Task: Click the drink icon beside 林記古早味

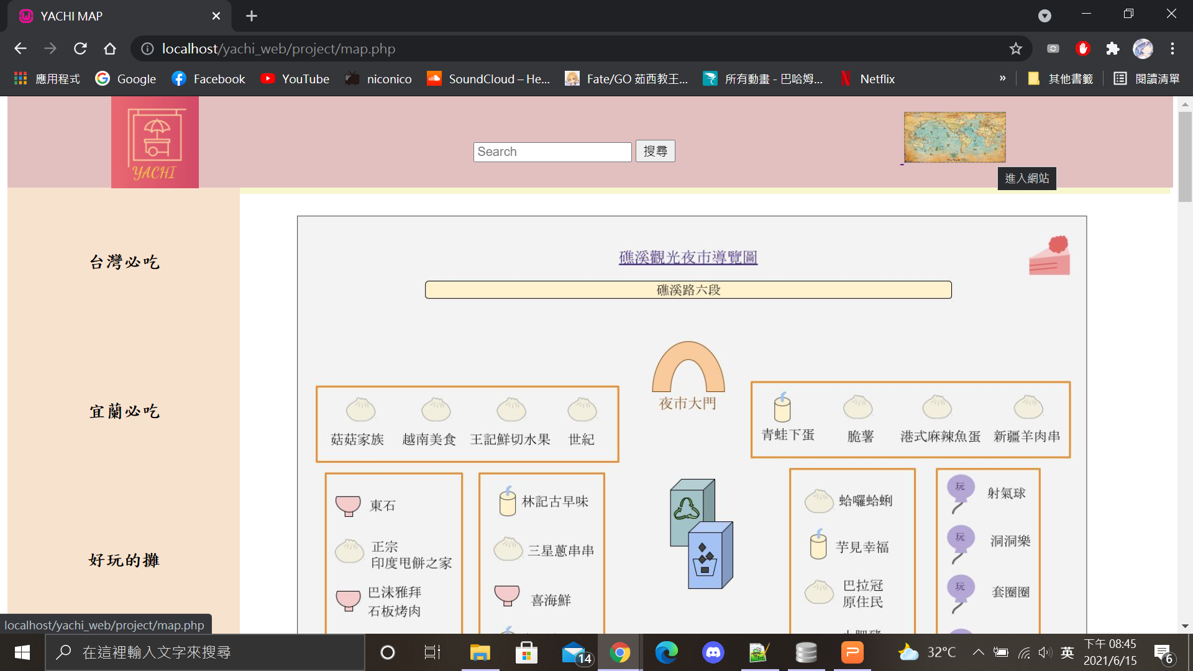Action: pyautogui.click(x=508, y=501)
